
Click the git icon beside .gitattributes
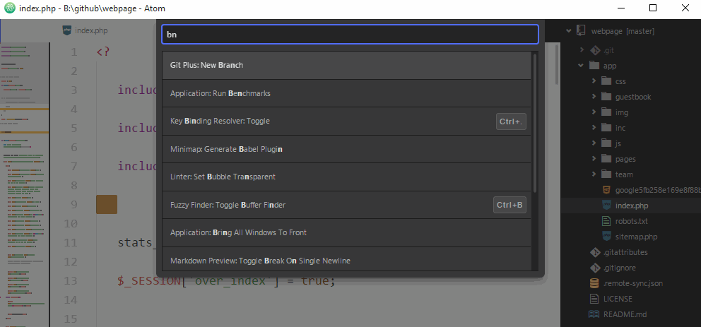[x=594, y=252]
